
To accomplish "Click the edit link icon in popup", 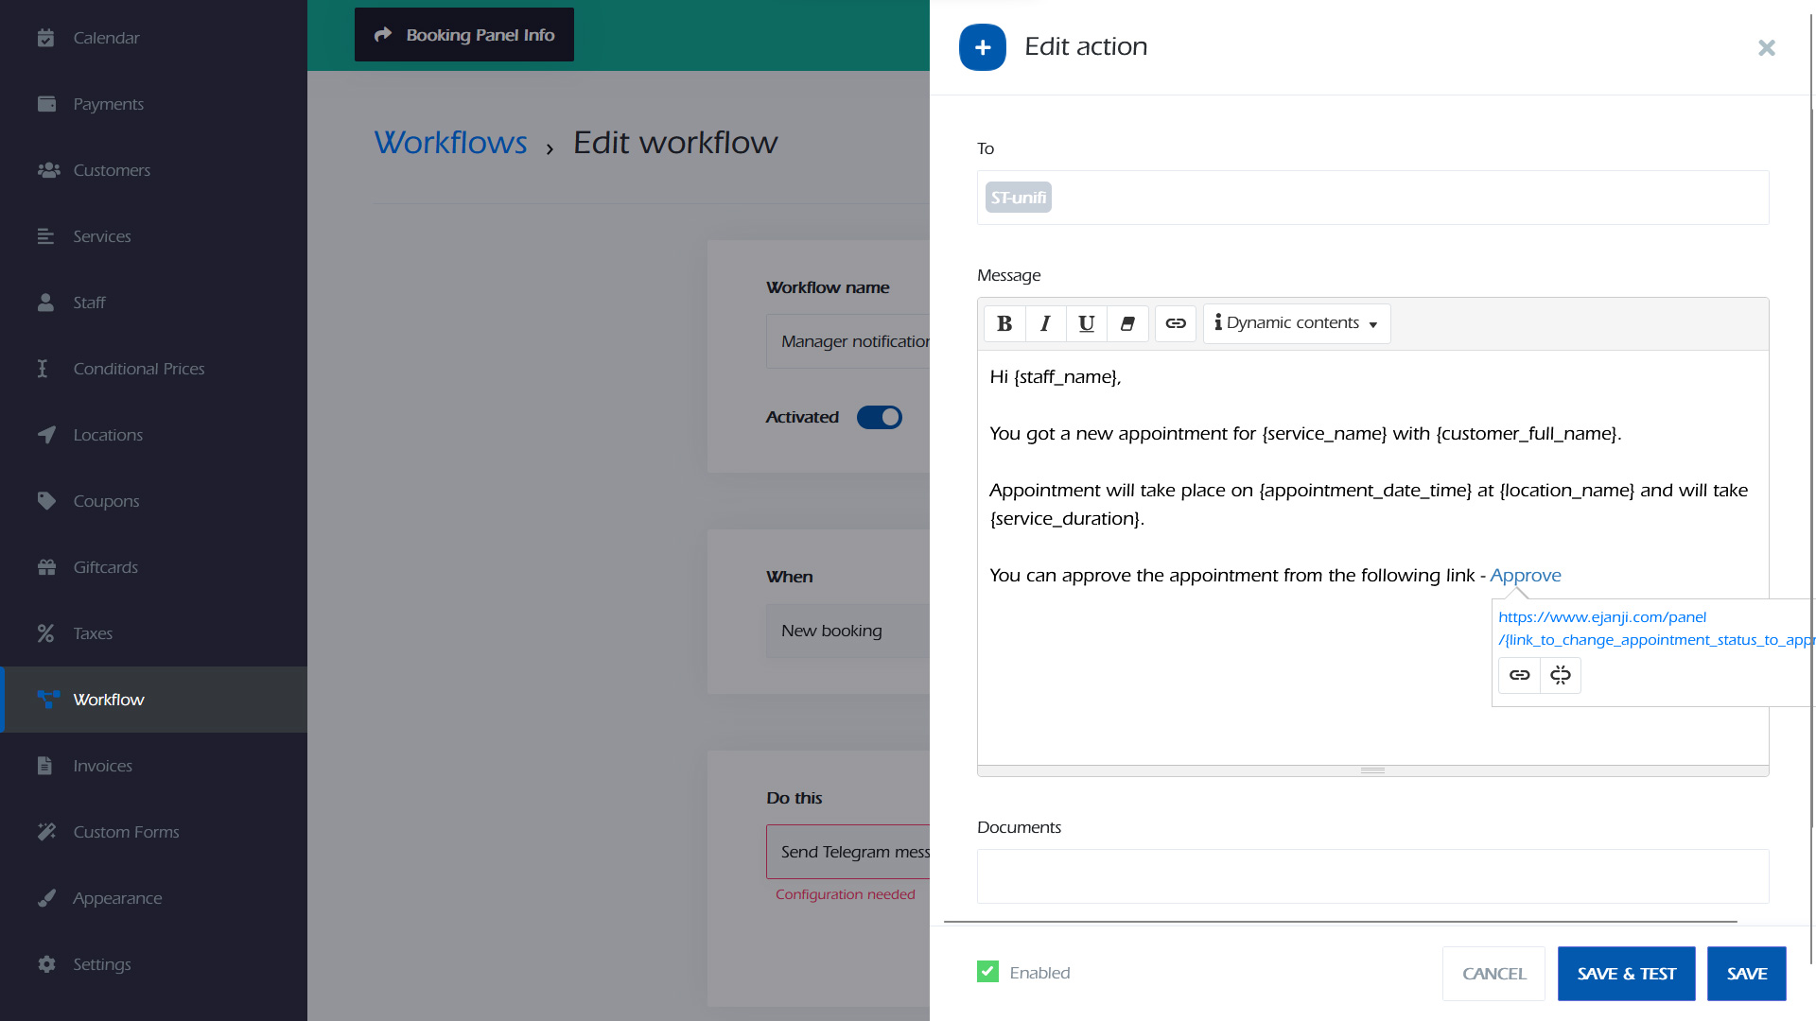I will pyautogui.click(x=1519, y=675).
